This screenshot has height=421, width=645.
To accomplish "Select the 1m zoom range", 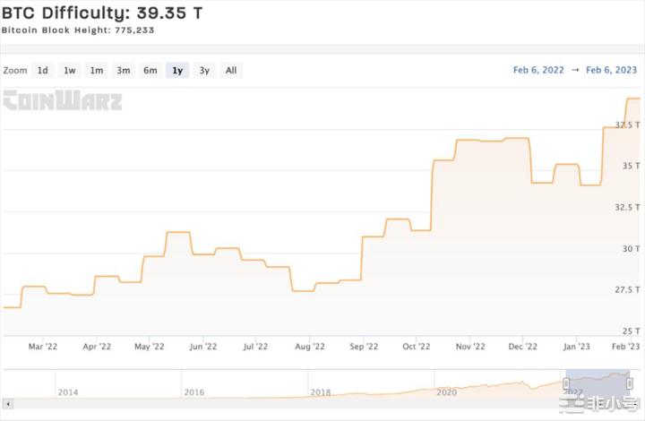I will 96,70.
